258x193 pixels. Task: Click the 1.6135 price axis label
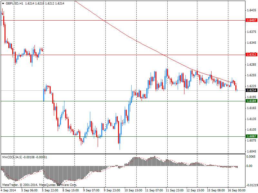coord(252,119)
